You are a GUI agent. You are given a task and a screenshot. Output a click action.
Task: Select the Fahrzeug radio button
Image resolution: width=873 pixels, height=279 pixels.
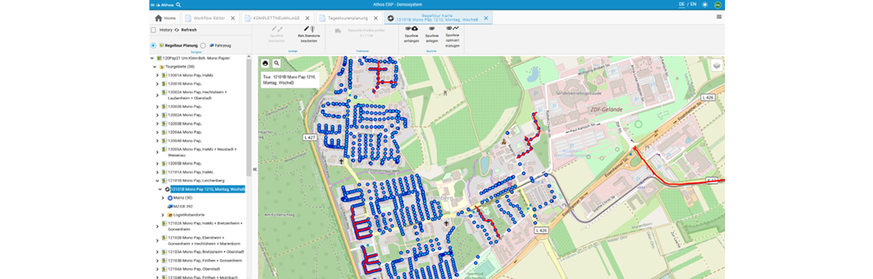[203, 46]
